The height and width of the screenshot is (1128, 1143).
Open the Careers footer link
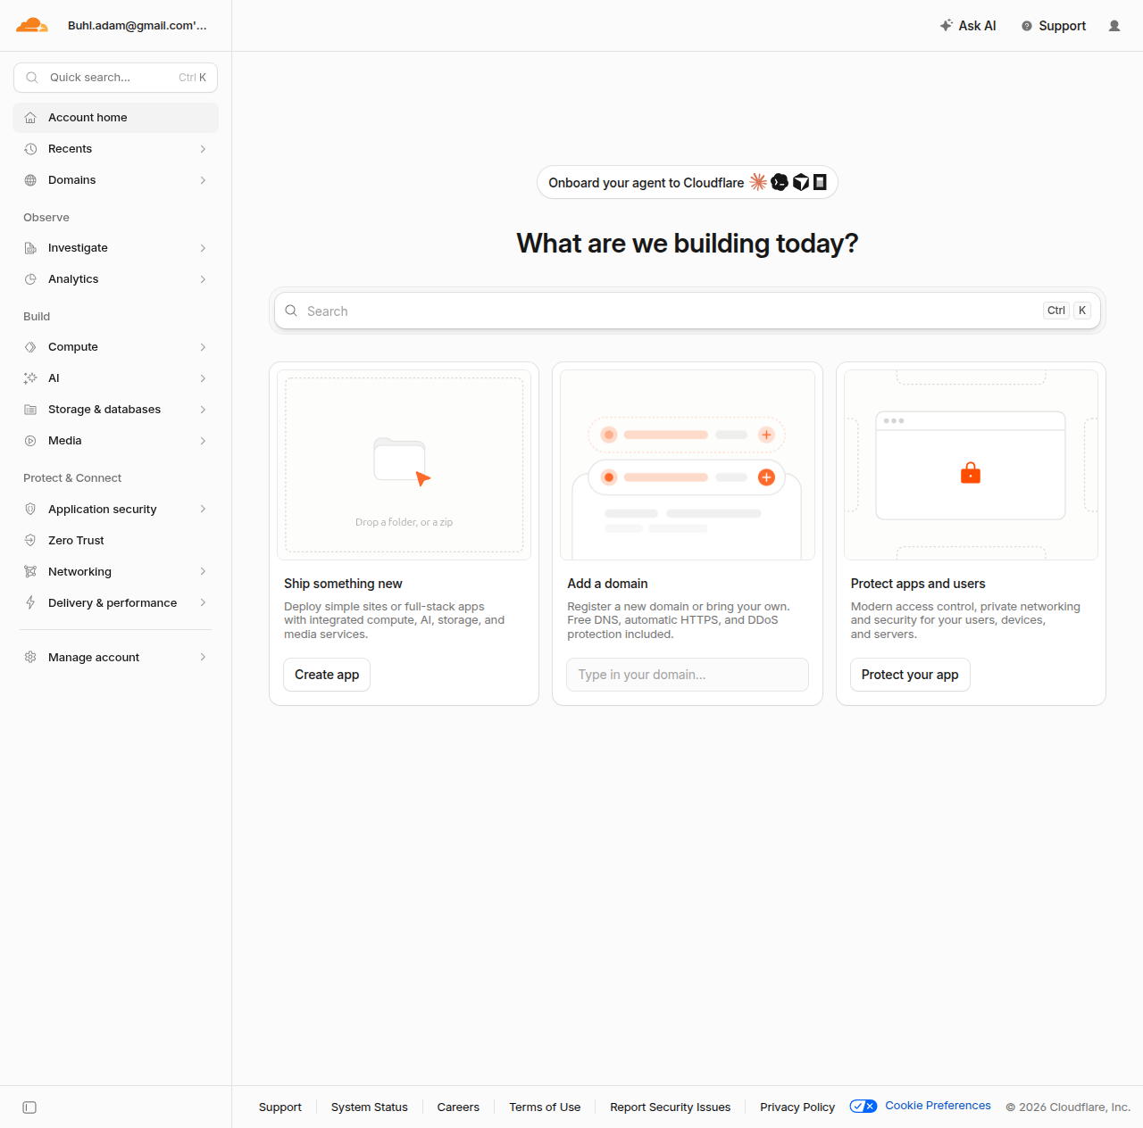(458, 1107)
